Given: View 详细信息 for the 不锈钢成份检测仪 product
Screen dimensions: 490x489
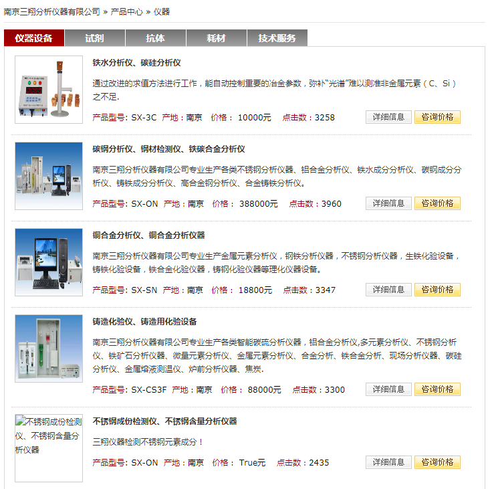Looking at the screenshot, I should pos(388,462).
